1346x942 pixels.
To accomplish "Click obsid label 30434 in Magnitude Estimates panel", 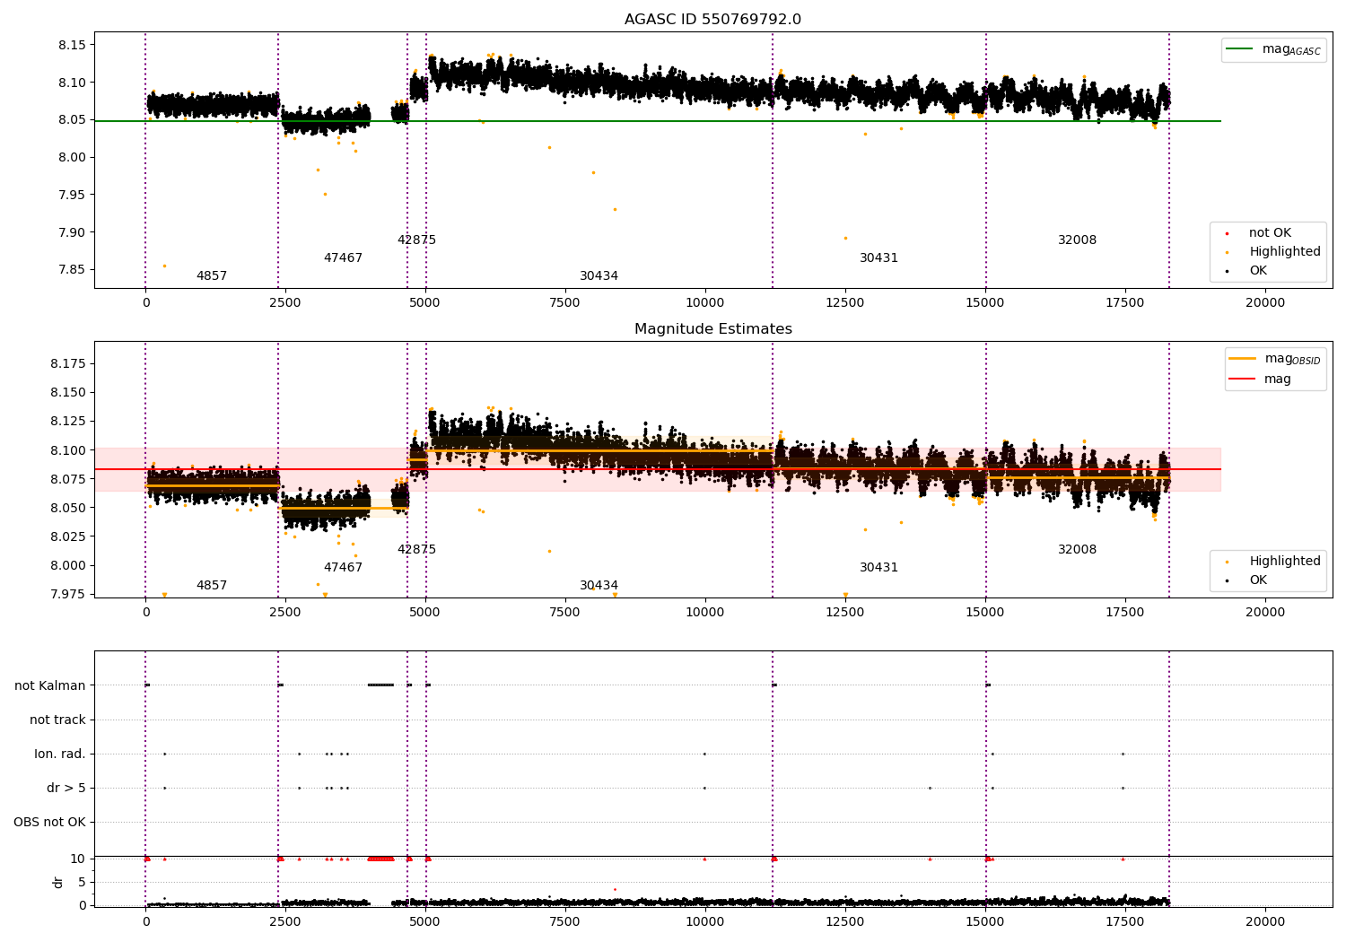I will tap(599, 586).
